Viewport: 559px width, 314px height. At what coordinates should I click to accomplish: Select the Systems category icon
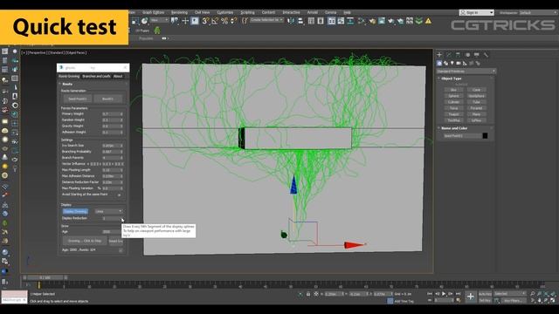(478, 63)
